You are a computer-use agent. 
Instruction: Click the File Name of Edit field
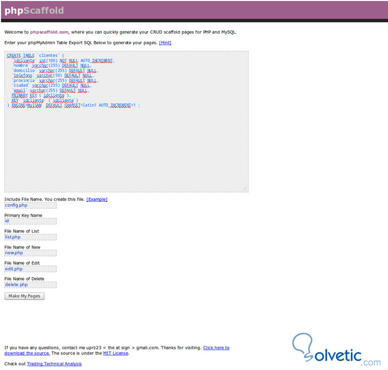click(x=30, y=268)
